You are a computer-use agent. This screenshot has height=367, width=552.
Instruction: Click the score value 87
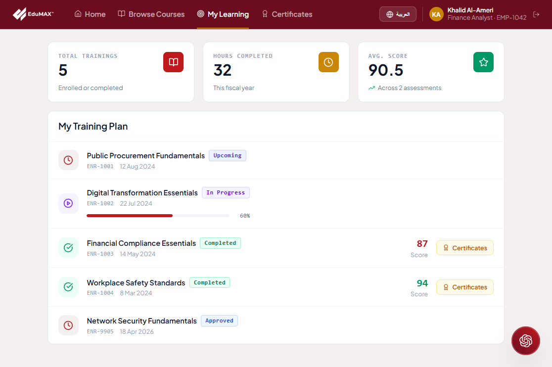click(x=422, y=243)
